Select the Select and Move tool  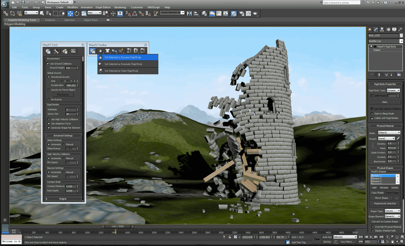(x=69, y=13)
